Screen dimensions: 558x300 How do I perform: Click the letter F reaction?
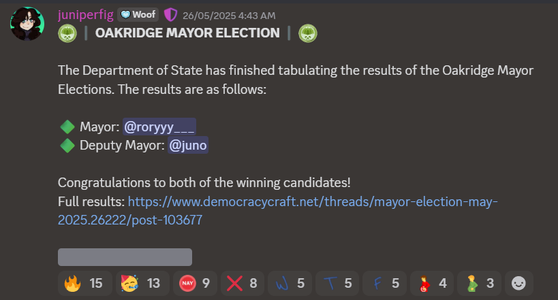(x=384, y=283)
